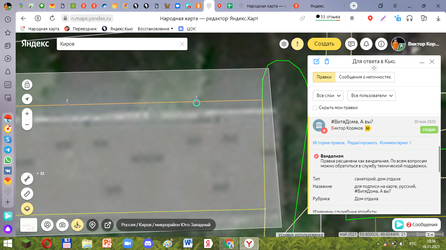Zoom out with the minus button
The image size is (446, 250).
pos(27,125)
